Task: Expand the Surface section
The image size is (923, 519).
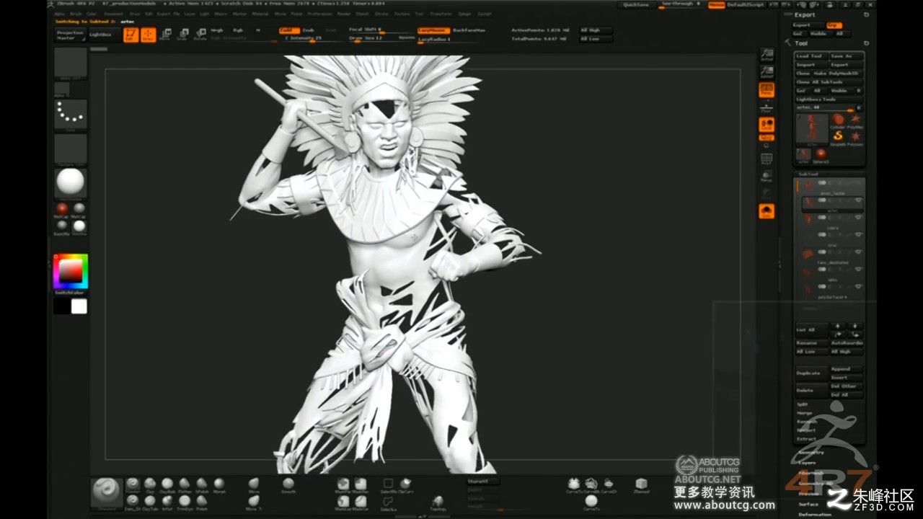Action: click(808, 504)
